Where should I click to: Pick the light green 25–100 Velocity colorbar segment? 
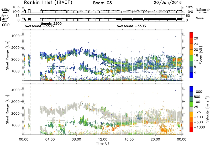point(191,104)
